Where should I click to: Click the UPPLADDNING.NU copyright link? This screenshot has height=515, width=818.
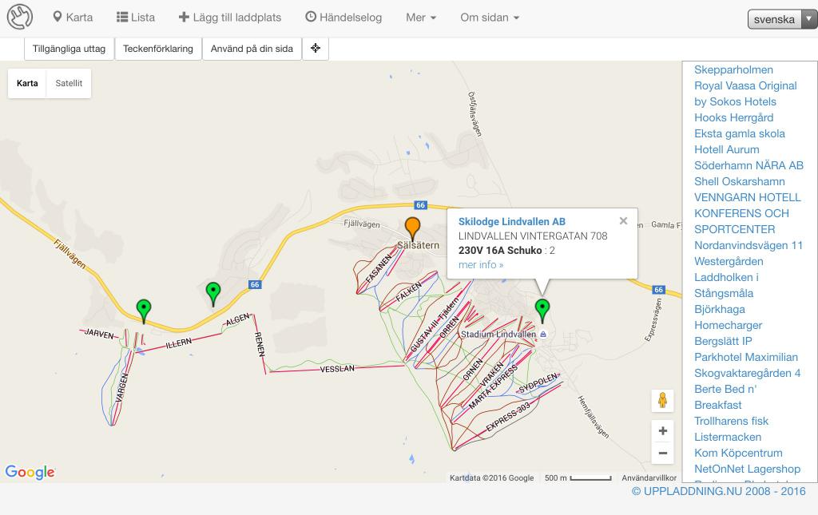(x=718, y=491)
